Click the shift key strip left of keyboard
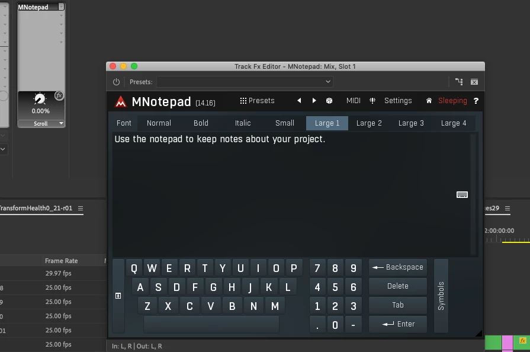The height and width of the screenshot is (352, 530). coord(118,296)
